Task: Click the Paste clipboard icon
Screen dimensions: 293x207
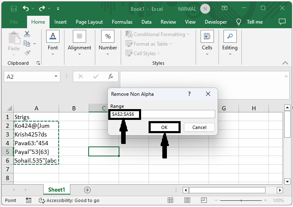Action: (x=14, y=38)
